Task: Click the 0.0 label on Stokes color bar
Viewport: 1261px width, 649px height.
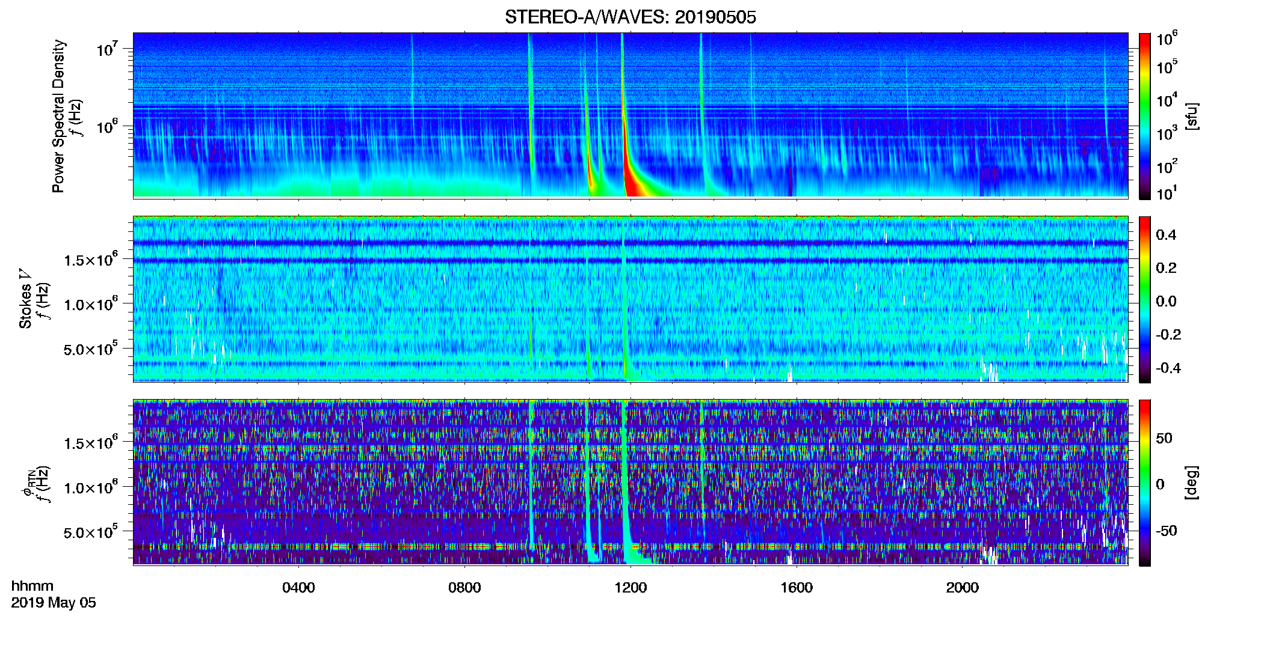Action: click(x=1166, y=301)
